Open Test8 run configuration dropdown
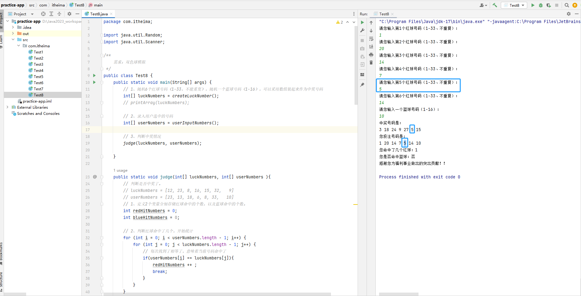Image resolution: width=581 pixels, height=296 pixels. pyautogui.click(x=514, y=5)
